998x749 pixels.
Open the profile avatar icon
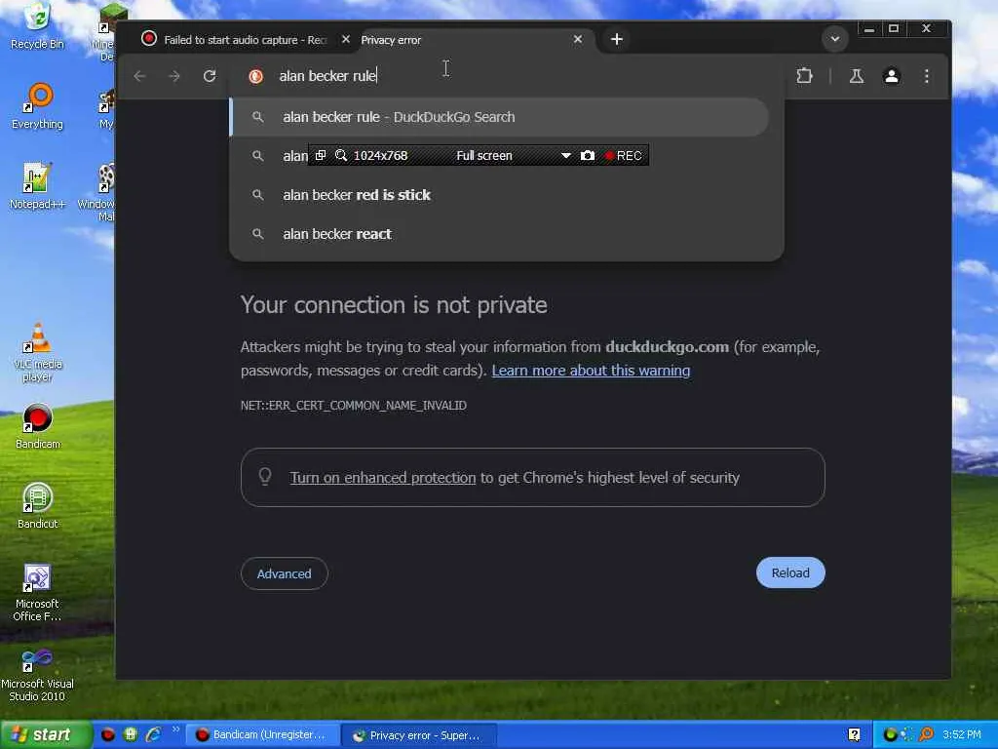pyautogui.click(x=892, y=76)
